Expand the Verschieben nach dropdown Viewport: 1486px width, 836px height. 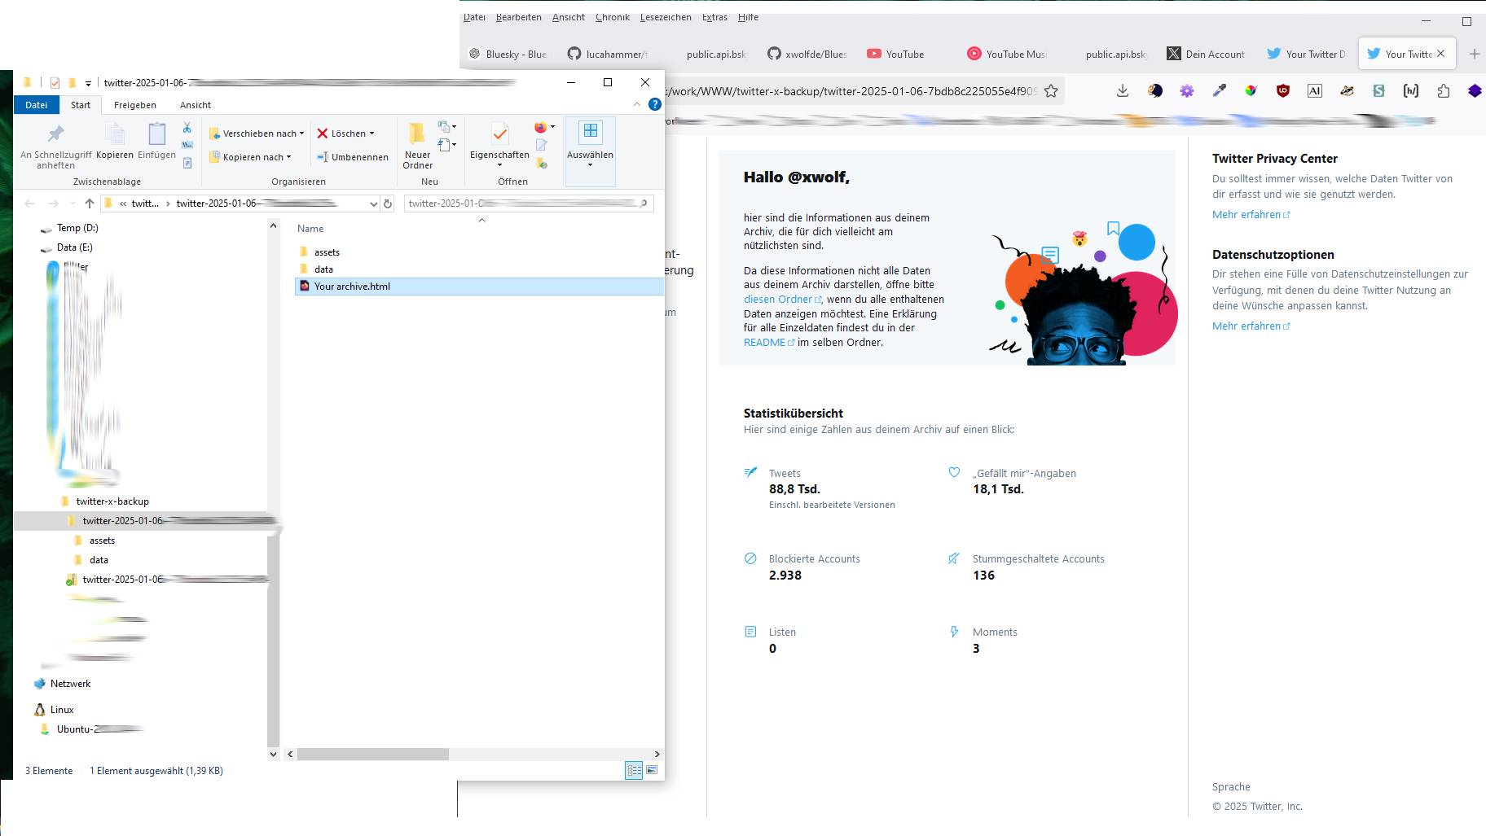(x=301, y=133)
